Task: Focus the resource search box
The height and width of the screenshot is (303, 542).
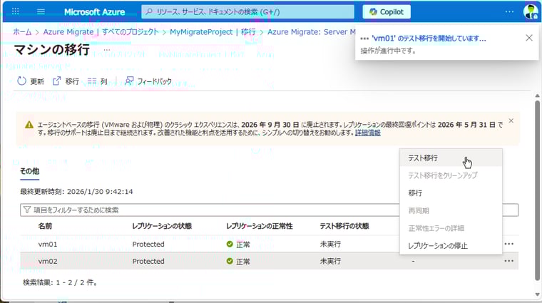Action: [247, 11]
